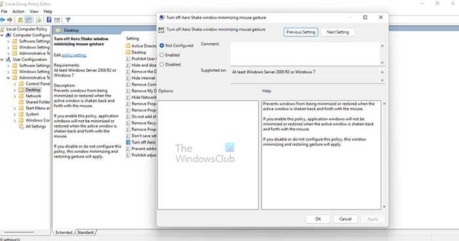The height and width of the screenshot is (241, 459).
Task: Collapse the User Configuration node
Action: 2,59
